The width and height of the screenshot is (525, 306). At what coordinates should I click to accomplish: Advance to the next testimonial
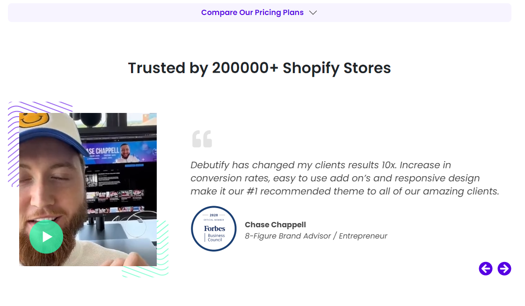point(504,269)
